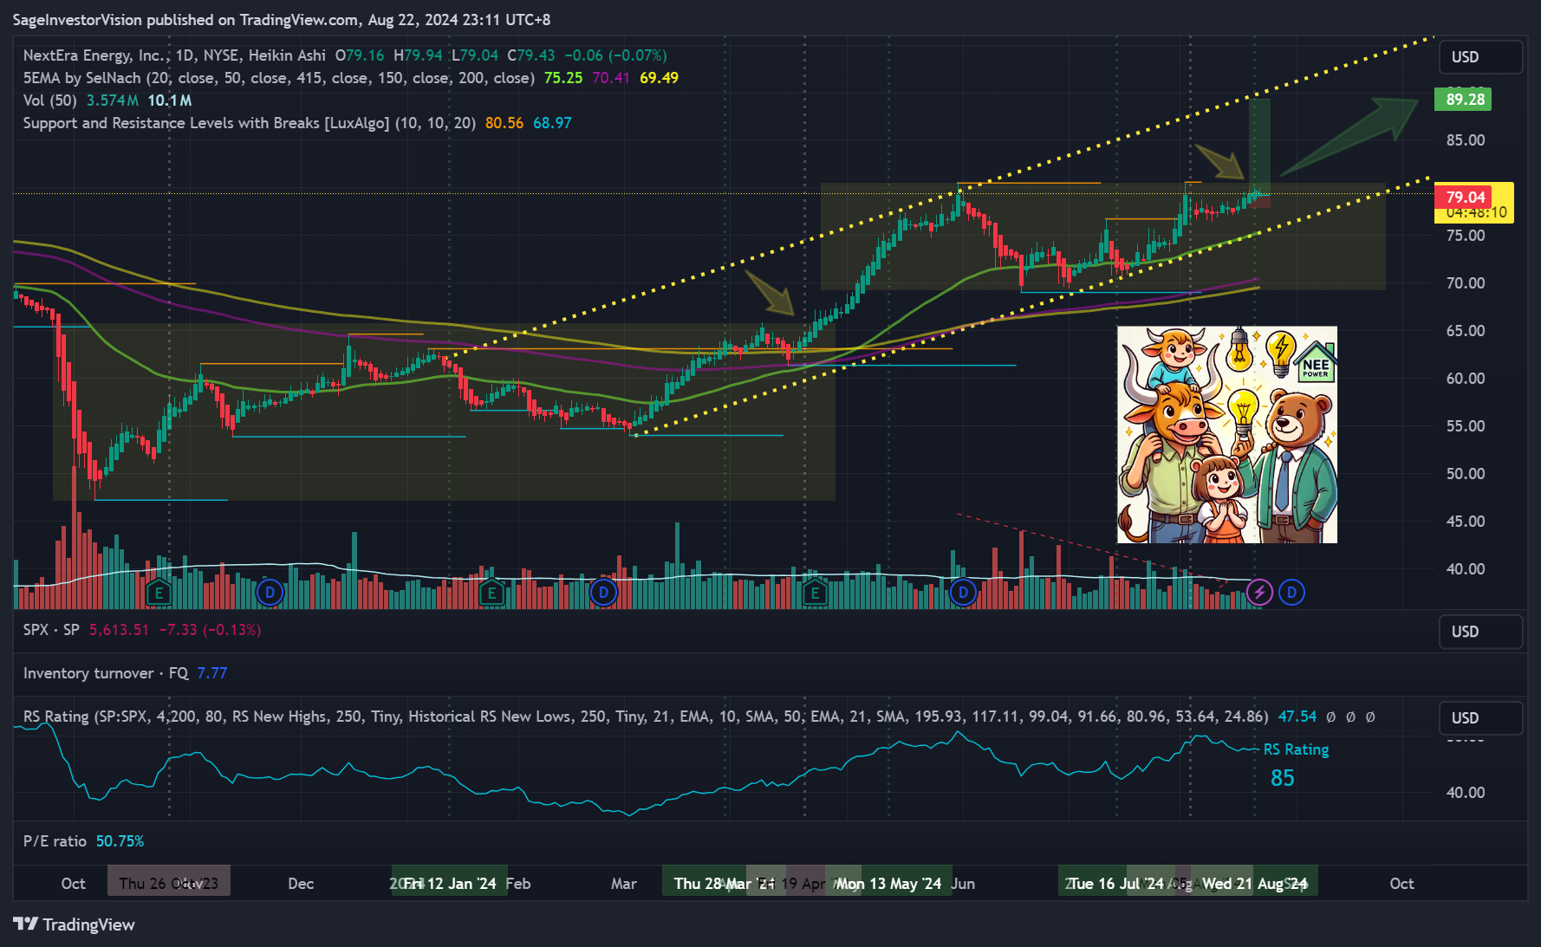1541x947 pixels.
Task: Click the Thu 26 Oct '23 date label
Action: click(x=169, y=883)
